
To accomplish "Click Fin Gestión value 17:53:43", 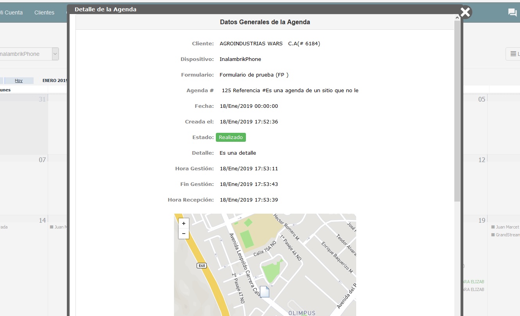I will pyautogui.click(x=249, y=184).
